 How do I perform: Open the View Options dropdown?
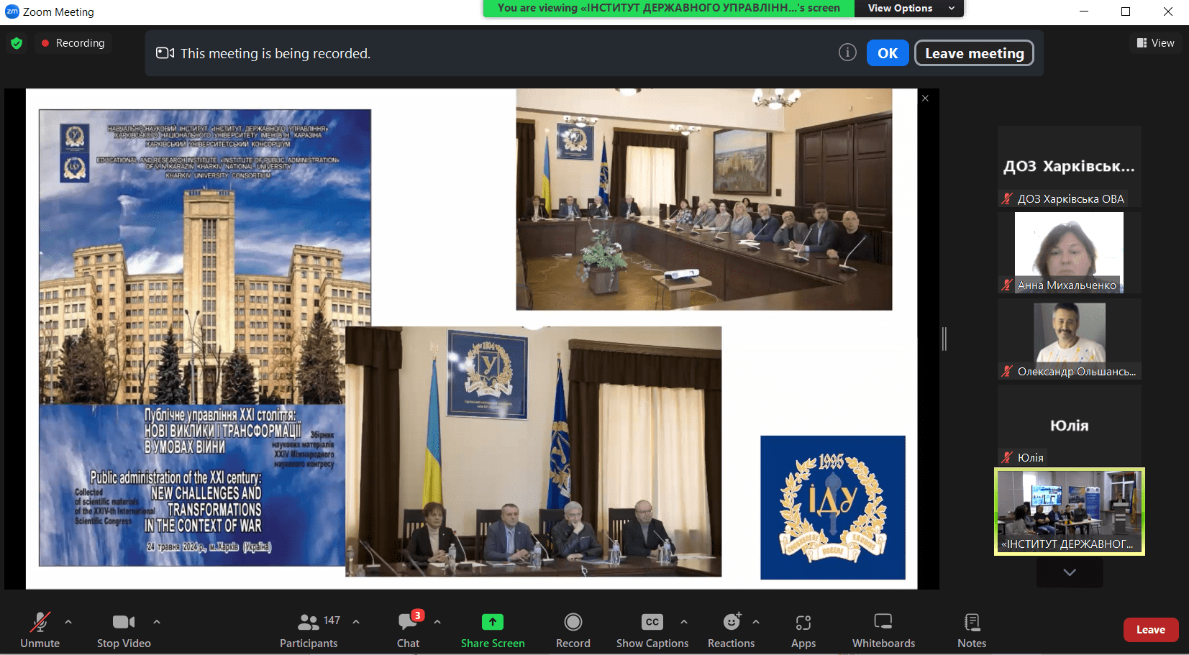point(909,8)
